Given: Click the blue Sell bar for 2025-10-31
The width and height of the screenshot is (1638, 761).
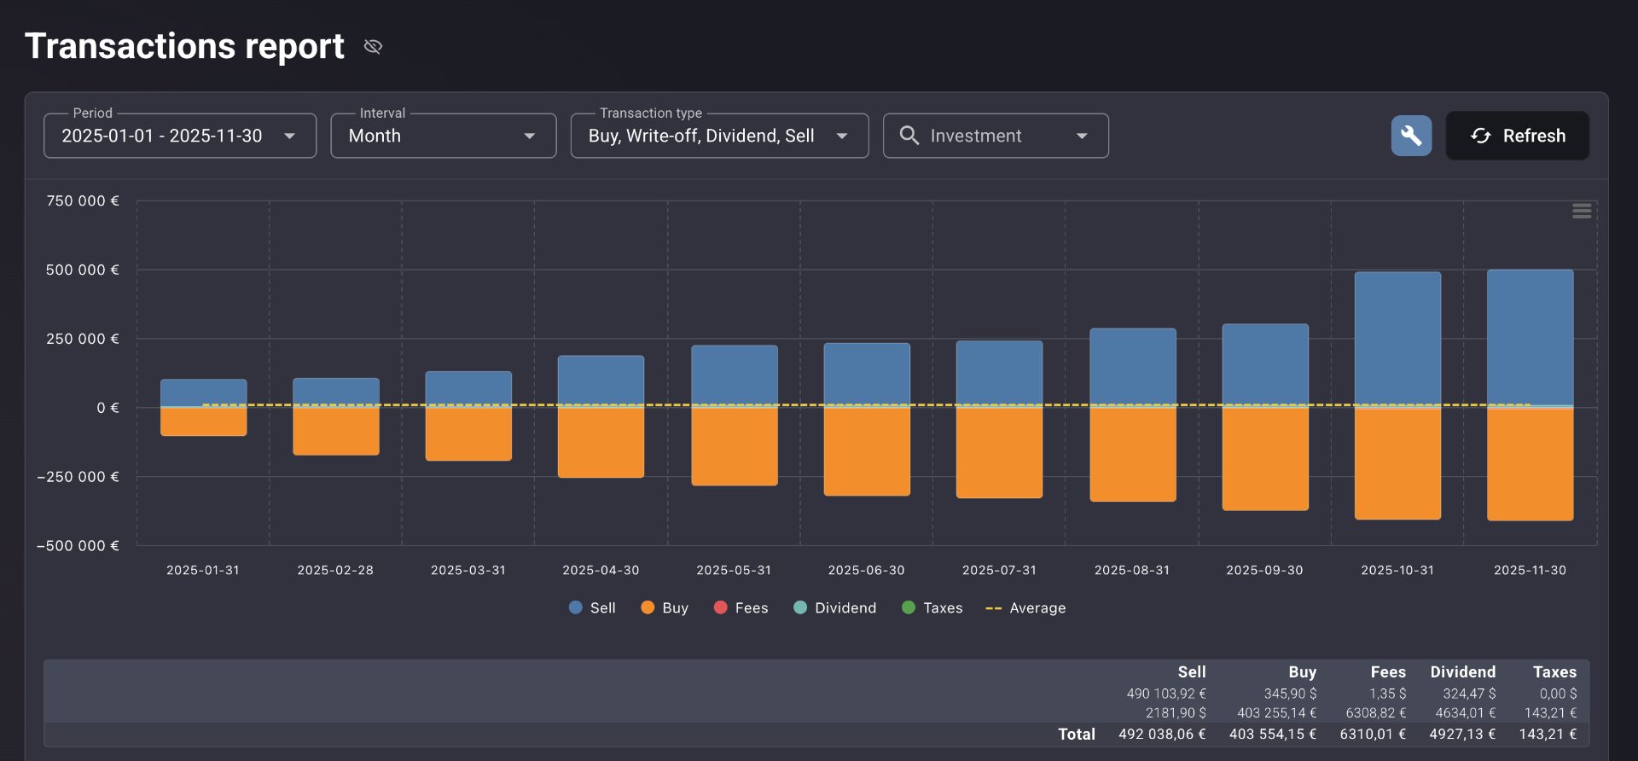Looking at the screenshot, I should tap(1397, 339).
